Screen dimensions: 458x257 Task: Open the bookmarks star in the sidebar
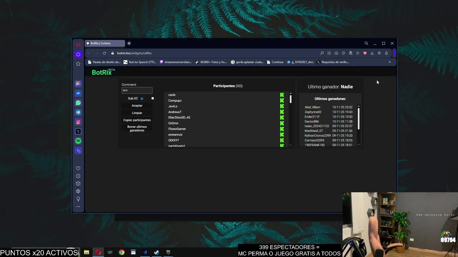(78, 64)
